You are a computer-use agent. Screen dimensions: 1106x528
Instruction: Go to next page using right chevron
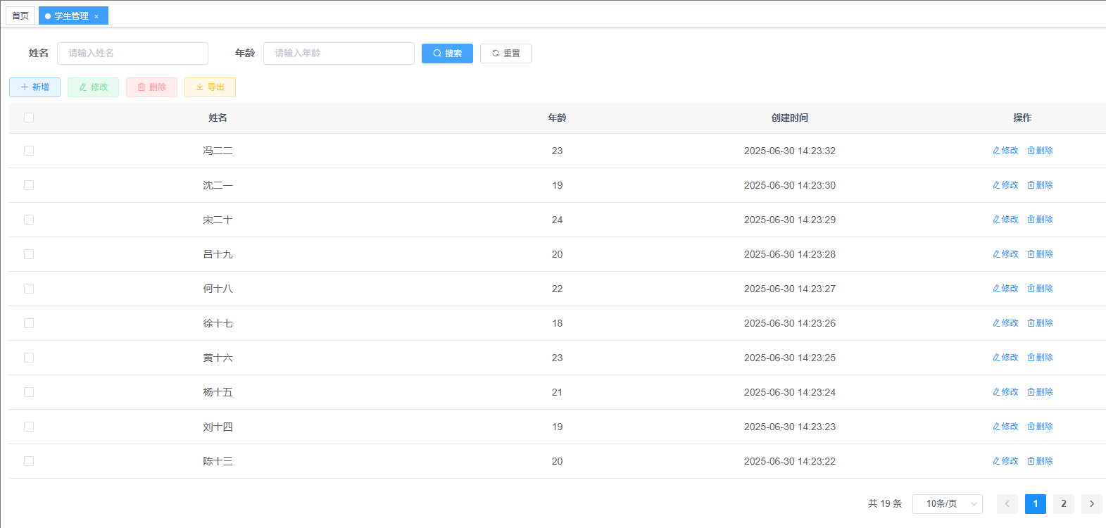[x=1091, y=504]
